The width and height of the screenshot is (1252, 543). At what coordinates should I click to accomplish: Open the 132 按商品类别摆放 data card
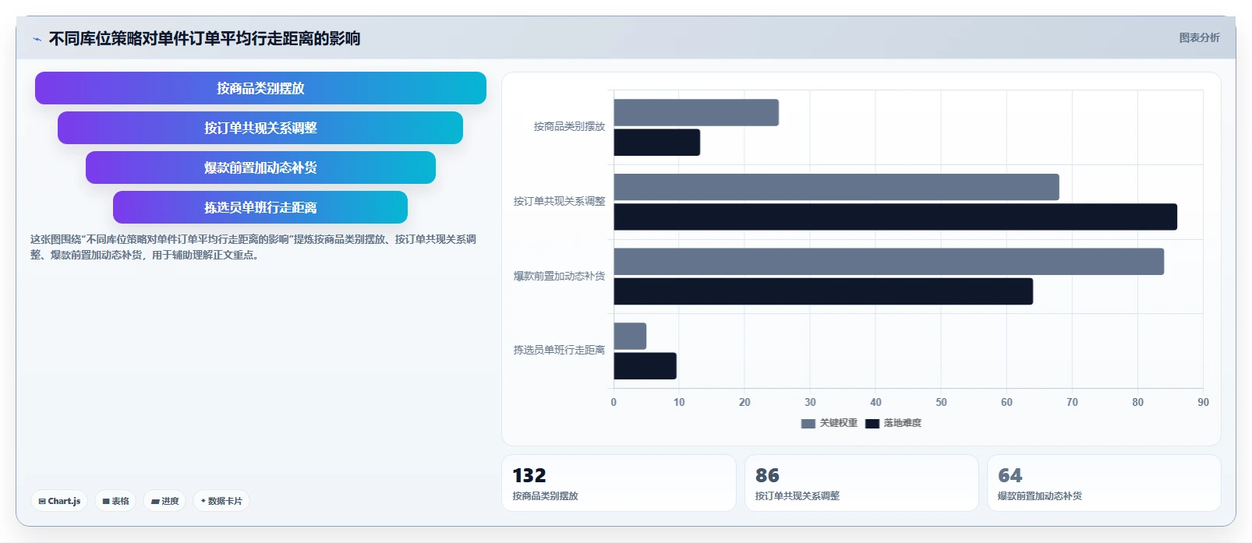coord(619,483)
